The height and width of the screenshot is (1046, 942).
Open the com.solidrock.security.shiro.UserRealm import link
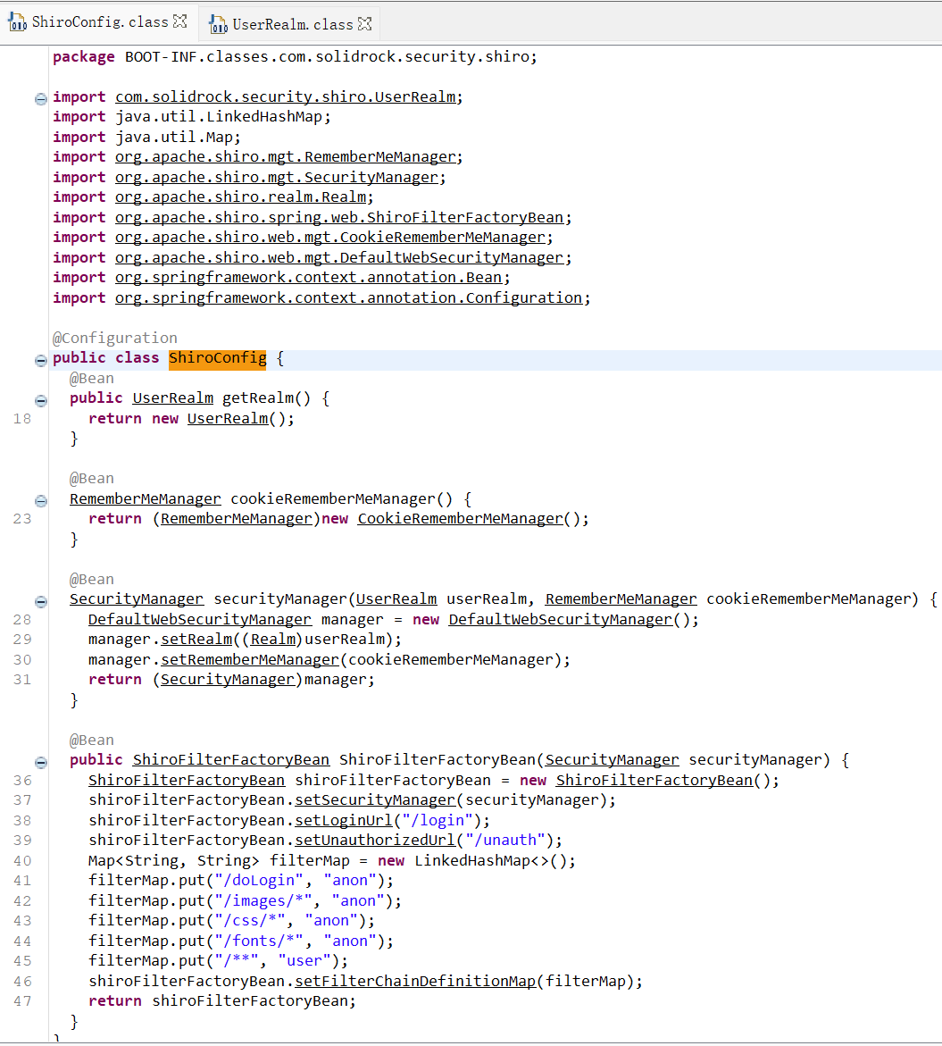point(288,96)
